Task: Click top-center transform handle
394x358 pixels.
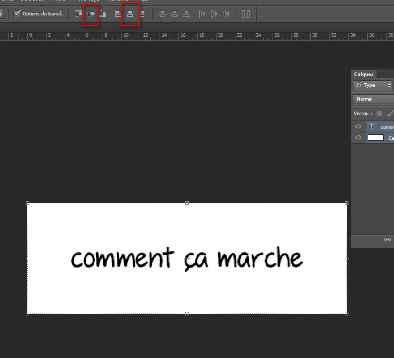Action: (x=187, y=203)
